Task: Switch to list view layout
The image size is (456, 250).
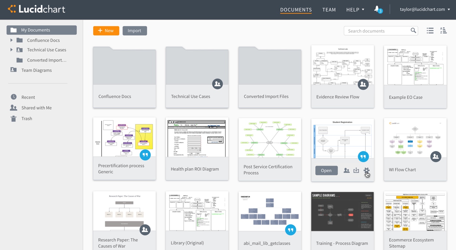Action: point(430,31)
